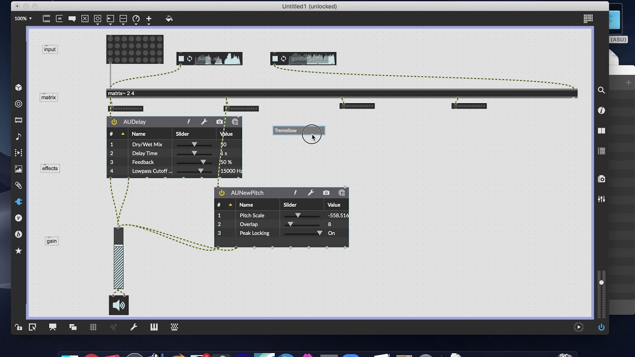Toggle the patcher lock icon

(18, 327)
